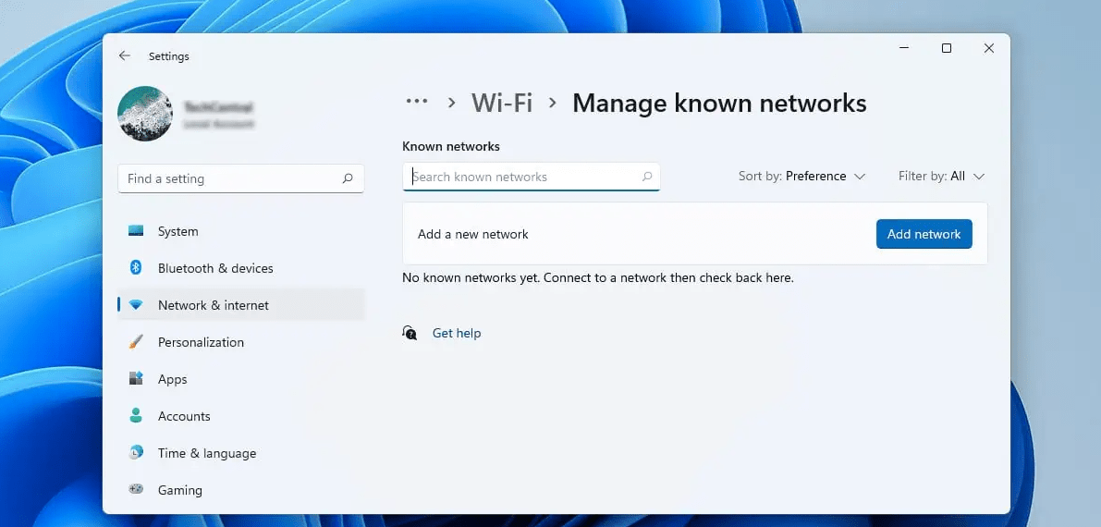Image resolution: width=1101 pixels, height=527 pixels.
Task: Click the magnifier in Find a setting
Action: pos(348,178)
